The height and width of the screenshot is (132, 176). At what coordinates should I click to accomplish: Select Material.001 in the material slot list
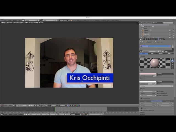(x=155, y=46)
